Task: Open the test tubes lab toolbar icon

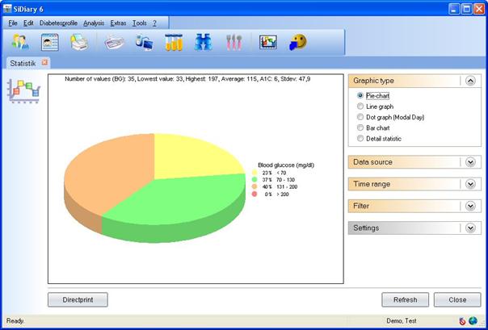Action: 174,42
